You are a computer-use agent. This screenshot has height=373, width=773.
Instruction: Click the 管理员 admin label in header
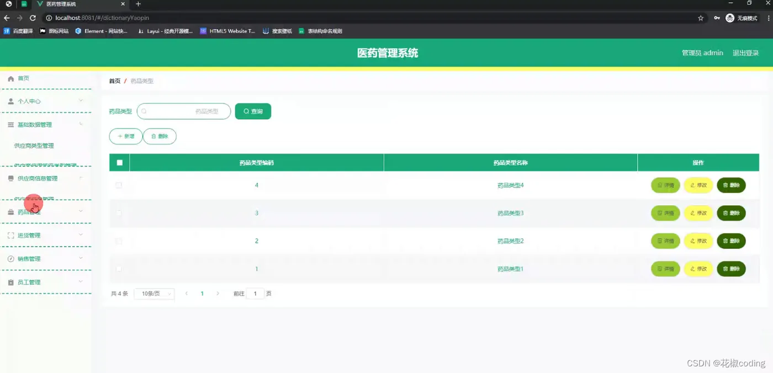[702, 53]
